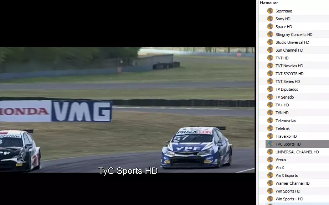Choose Warner Channel HD in the list
Screen dimensions: 329x205
(293, 183)
